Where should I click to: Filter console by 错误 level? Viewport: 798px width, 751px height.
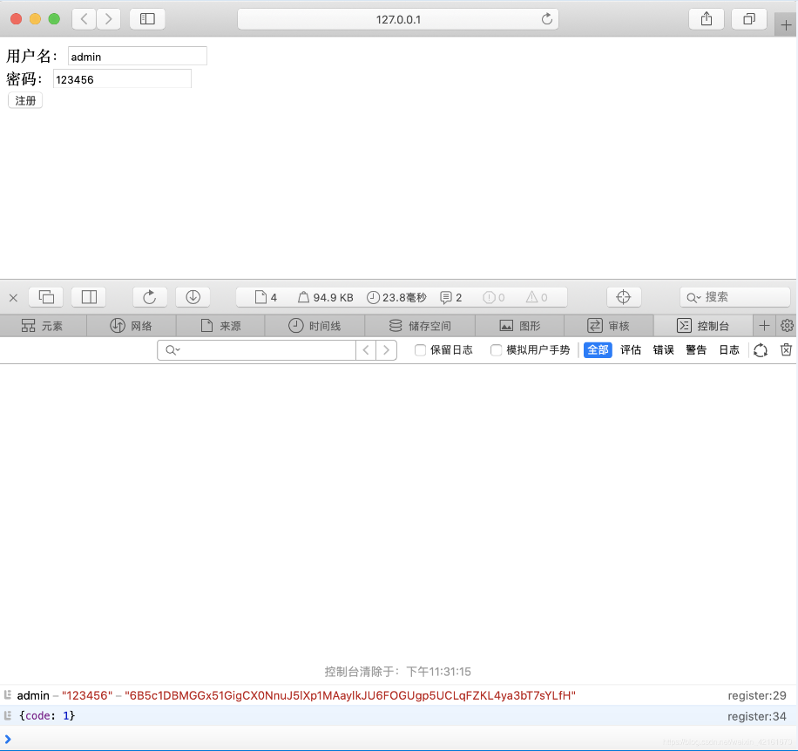663,350
